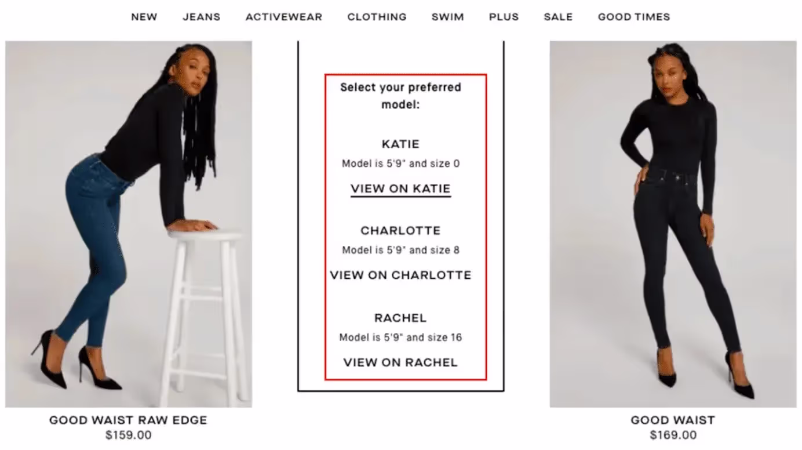Open the black jeans model photo

[x=673, y=224]
